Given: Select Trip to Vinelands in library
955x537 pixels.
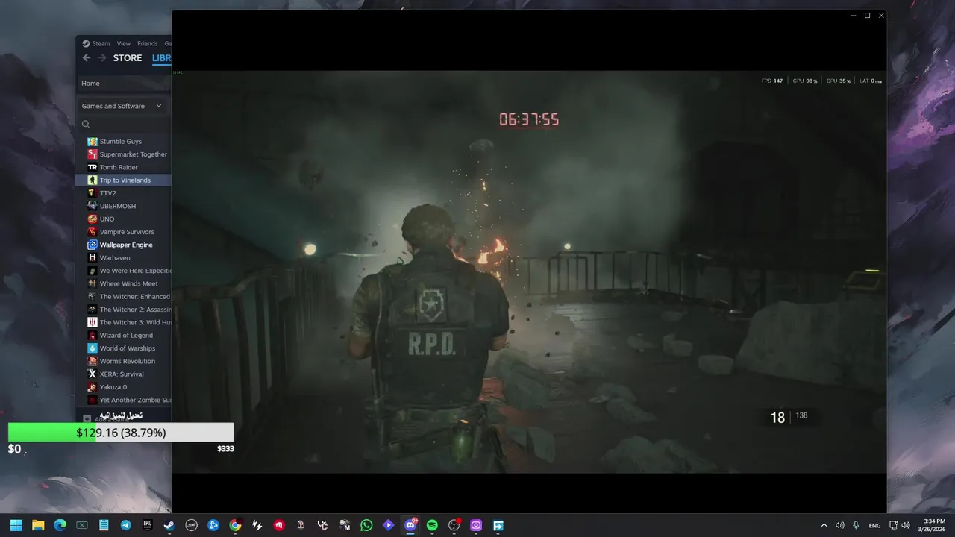Looking at the screenshot, I should click(x=123, y=180).
